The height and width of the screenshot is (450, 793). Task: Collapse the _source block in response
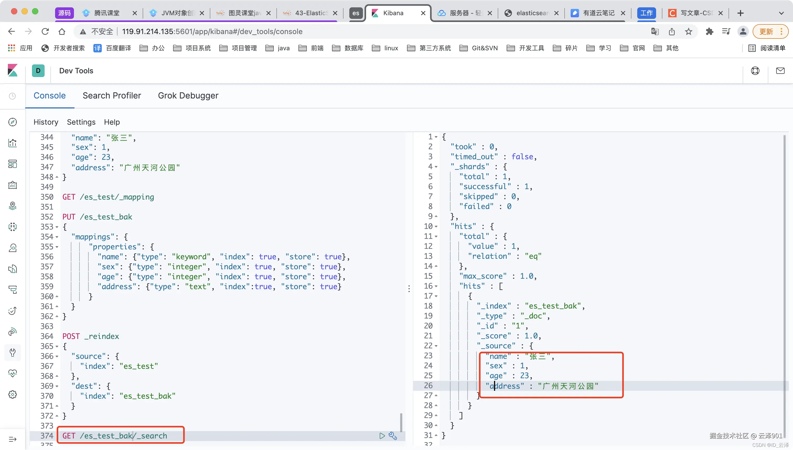click(436, 346)
